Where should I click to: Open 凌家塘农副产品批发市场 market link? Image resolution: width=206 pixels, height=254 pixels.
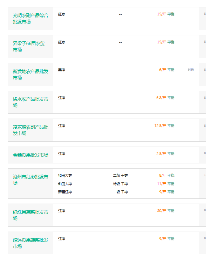pyautogui.click(x=30, y=130)
